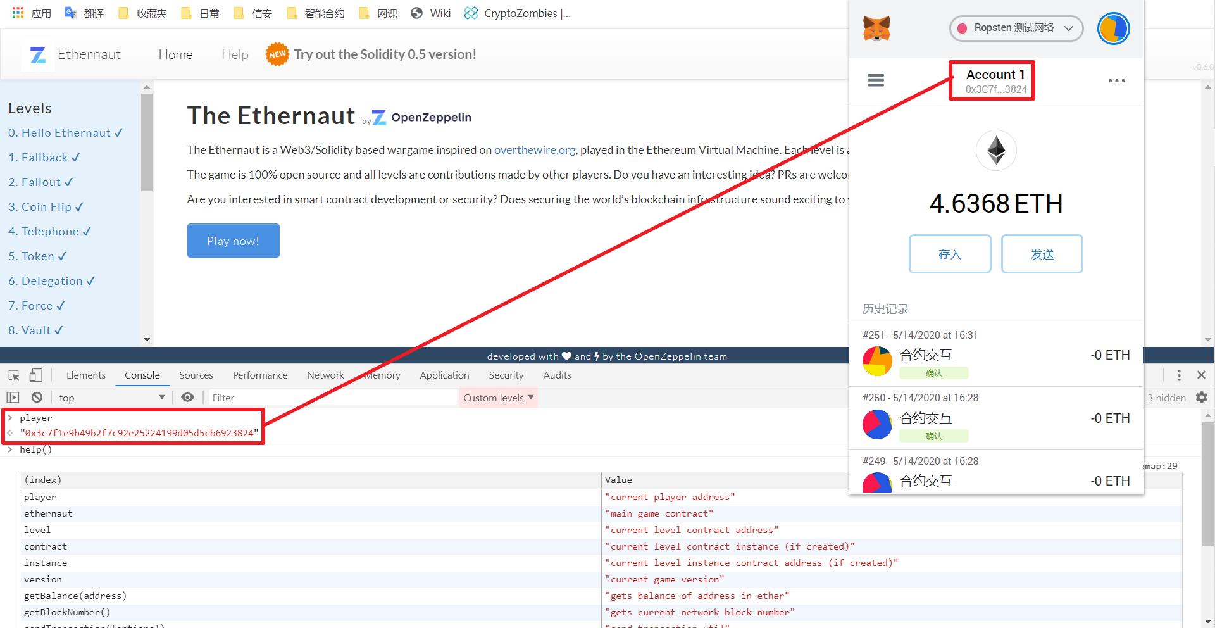Expand the help() console entry
Viewport: 1215px width, 628px height.
[9, 449]
